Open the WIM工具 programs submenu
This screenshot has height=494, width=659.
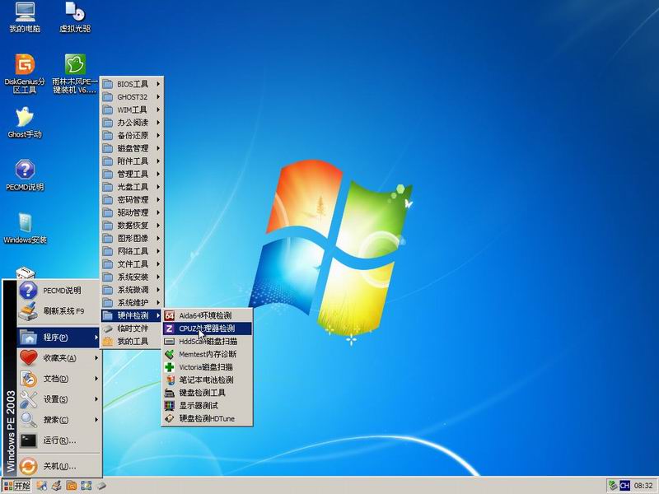132,110
